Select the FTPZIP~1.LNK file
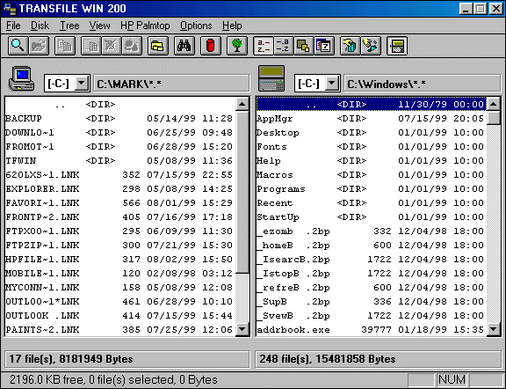 pyautogui.click(x=119, y=246)
